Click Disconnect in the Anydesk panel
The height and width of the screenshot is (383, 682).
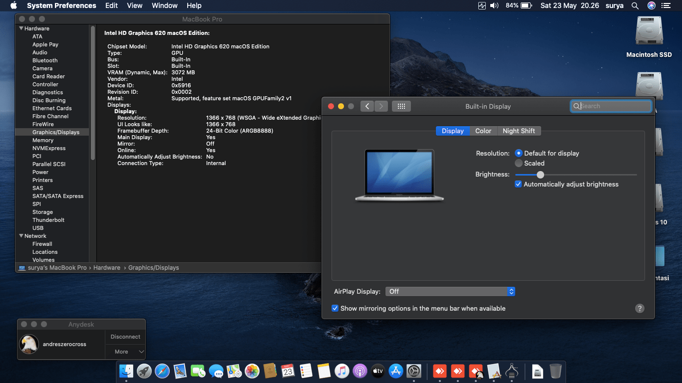click(125, 337)
